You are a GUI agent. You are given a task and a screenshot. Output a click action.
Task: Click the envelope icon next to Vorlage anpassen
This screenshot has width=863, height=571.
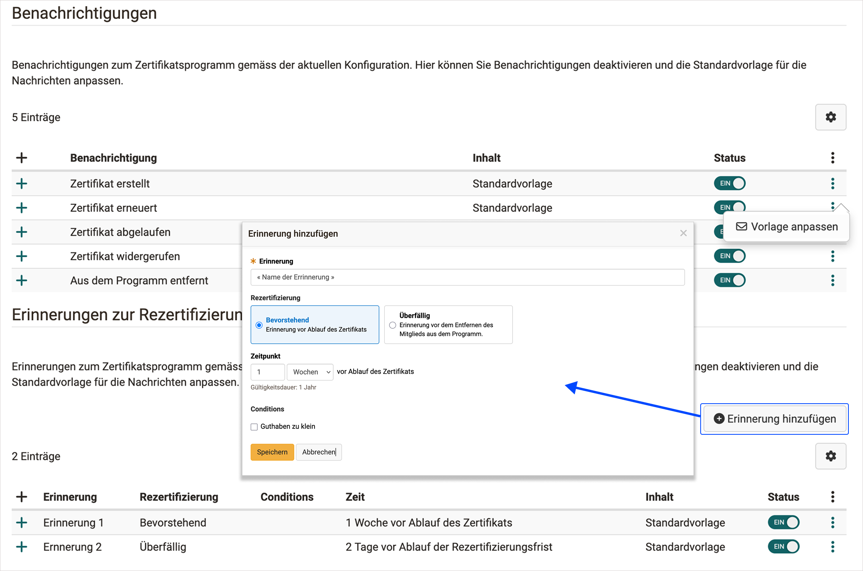(x=741, y=226)
